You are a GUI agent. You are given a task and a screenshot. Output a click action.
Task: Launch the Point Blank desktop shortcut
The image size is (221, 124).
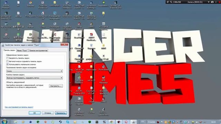(x=104, y=68)
